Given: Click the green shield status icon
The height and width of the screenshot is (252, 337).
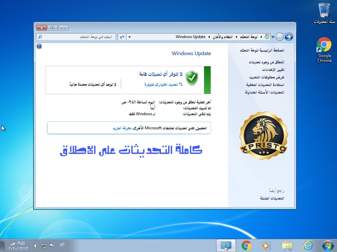Looking at the screenshot, I should pyautogui.click(x=192, y=78).
